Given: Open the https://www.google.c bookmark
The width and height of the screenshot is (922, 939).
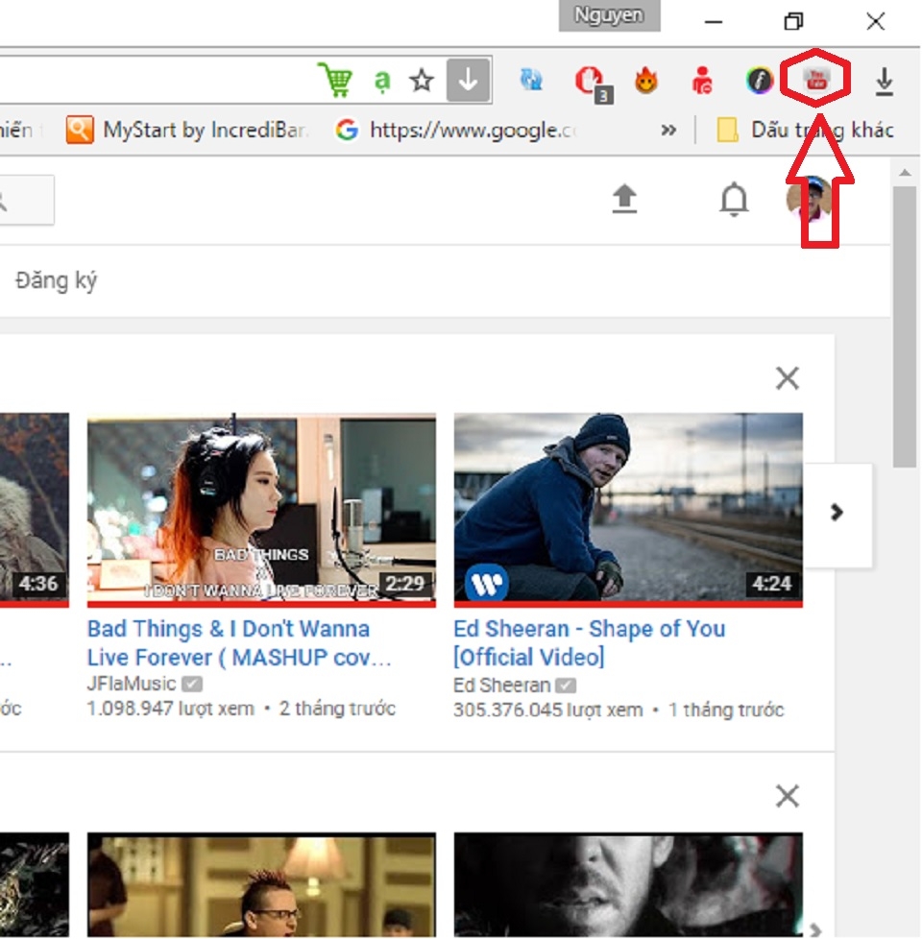Looking at the screenshot, I should [454, 130].
